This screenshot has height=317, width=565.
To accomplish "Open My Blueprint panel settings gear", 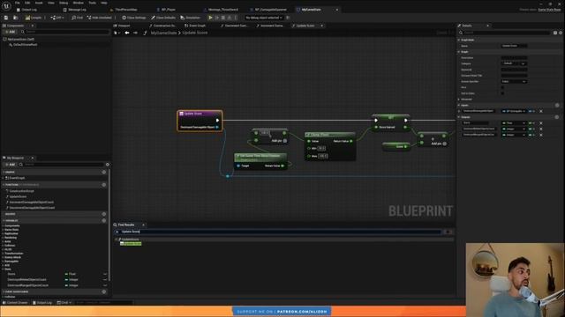I will pos(108,165).
